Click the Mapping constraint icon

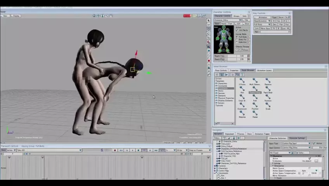coord(242,114)
